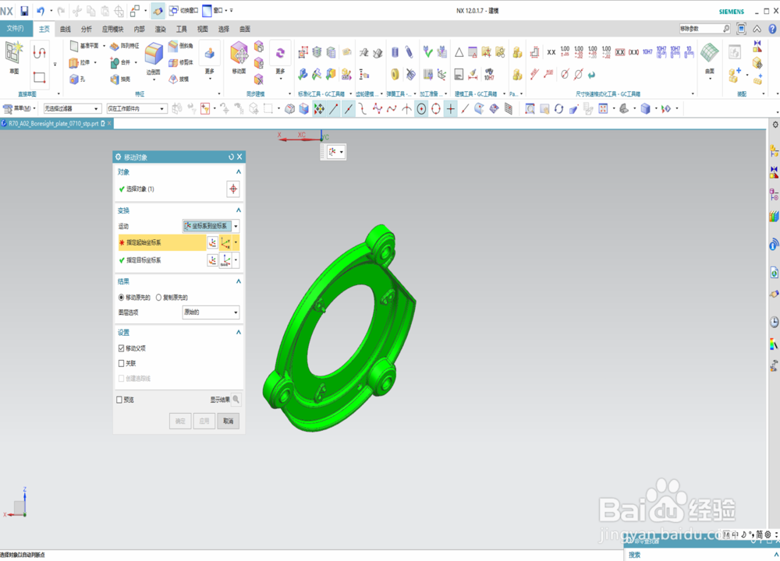Screen dimensions: 780x561
Task: Select the 移动面 (Move Face) tool
Action: click(239, 58)
